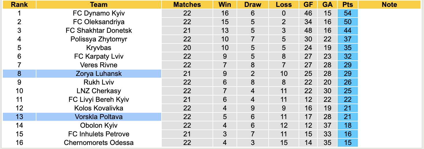The image size is (424, 149).
Task: Click the Rank column header
Action: (x=19, y=5)
